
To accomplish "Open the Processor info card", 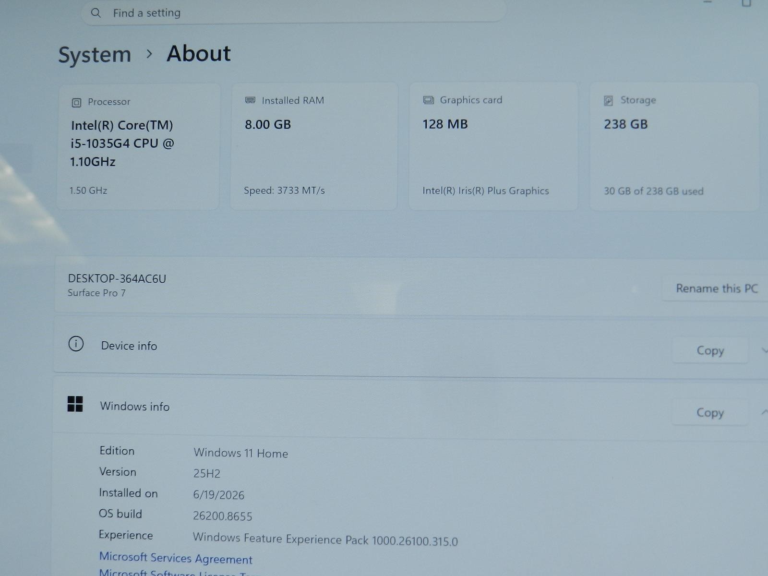I will point(138,146).
